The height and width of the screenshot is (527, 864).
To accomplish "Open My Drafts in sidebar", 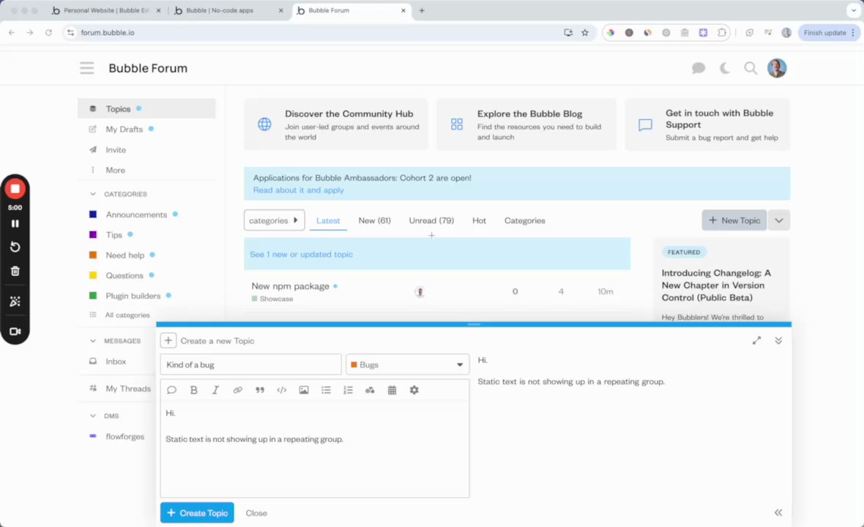I will 124,130.
